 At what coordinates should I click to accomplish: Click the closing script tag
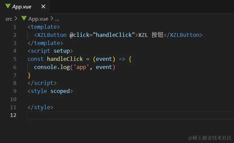click(x=42, y=83)
